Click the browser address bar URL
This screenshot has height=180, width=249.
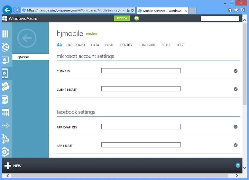coord(72,10)
